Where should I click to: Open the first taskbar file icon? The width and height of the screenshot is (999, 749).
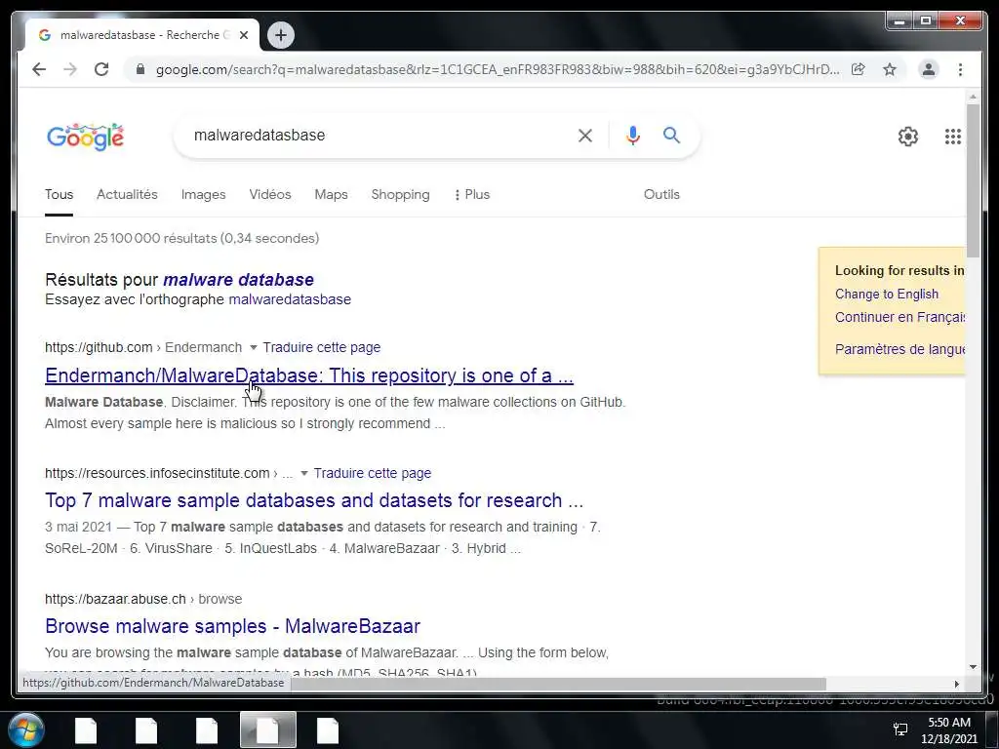pyautogui.click(x=86, y=730)
